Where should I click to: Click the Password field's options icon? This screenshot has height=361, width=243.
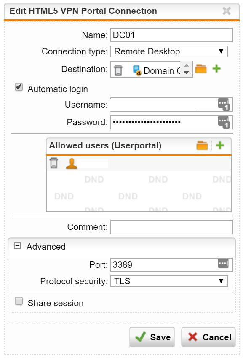224,122
